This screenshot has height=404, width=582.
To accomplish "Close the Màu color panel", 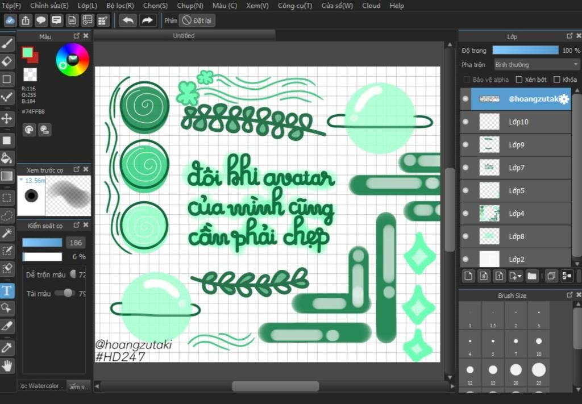I will click(x=86, y=36).
